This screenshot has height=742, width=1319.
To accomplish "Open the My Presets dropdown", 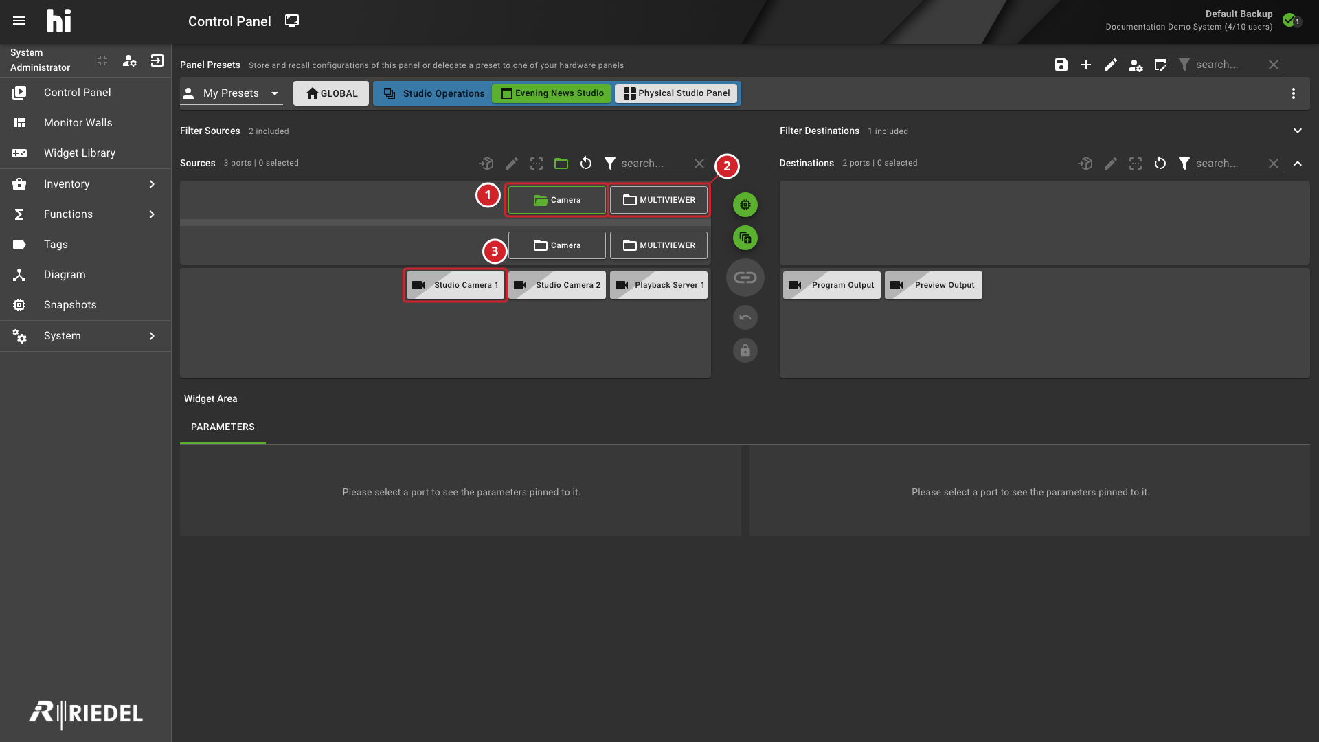I will point(232,93).
